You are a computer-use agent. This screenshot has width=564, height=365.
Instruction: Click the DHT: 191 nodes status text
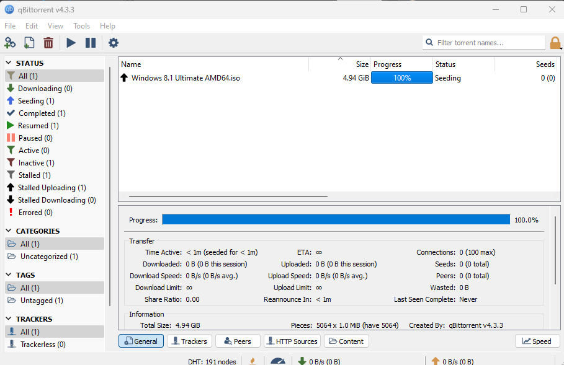click(212, 361)
